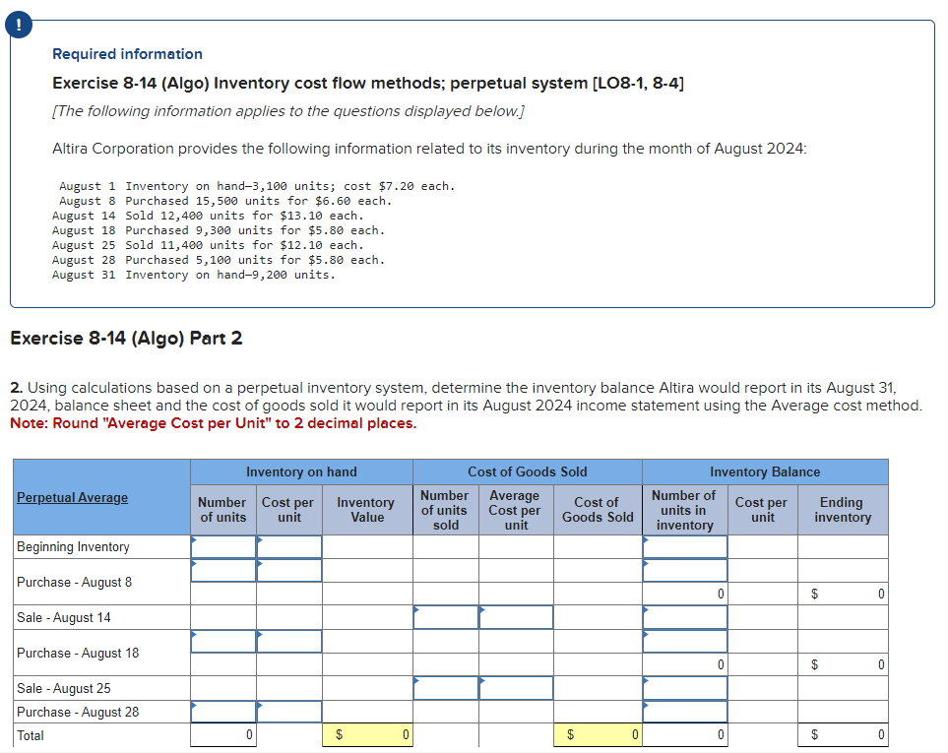
Task: Click the 'Purchase - August 28' row label
Action: click(78, 712)
